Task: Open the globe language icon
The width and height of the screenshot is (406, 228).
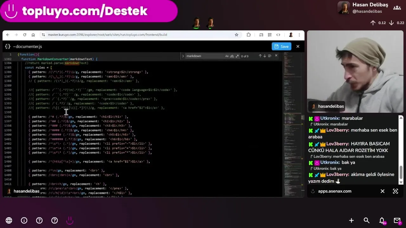Action: 9,220
